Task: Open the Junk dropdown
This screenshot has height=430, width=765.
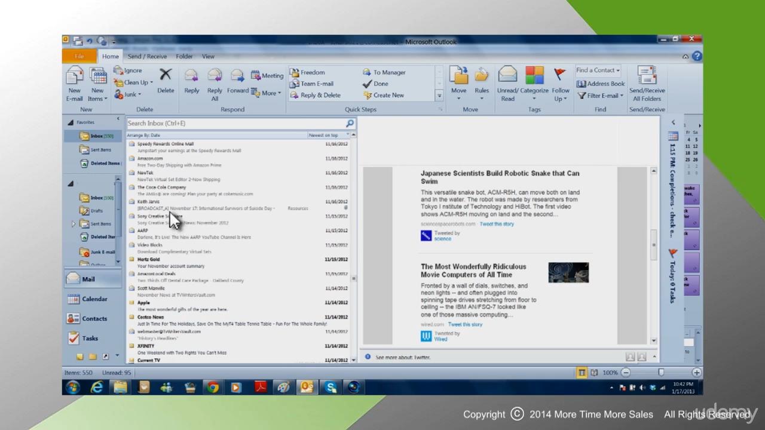Action: [128, 94]
